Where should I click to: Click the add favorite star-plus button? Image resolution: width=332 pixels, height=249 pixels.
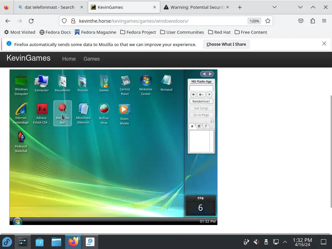pyautogui.click(x=201, y=94)
